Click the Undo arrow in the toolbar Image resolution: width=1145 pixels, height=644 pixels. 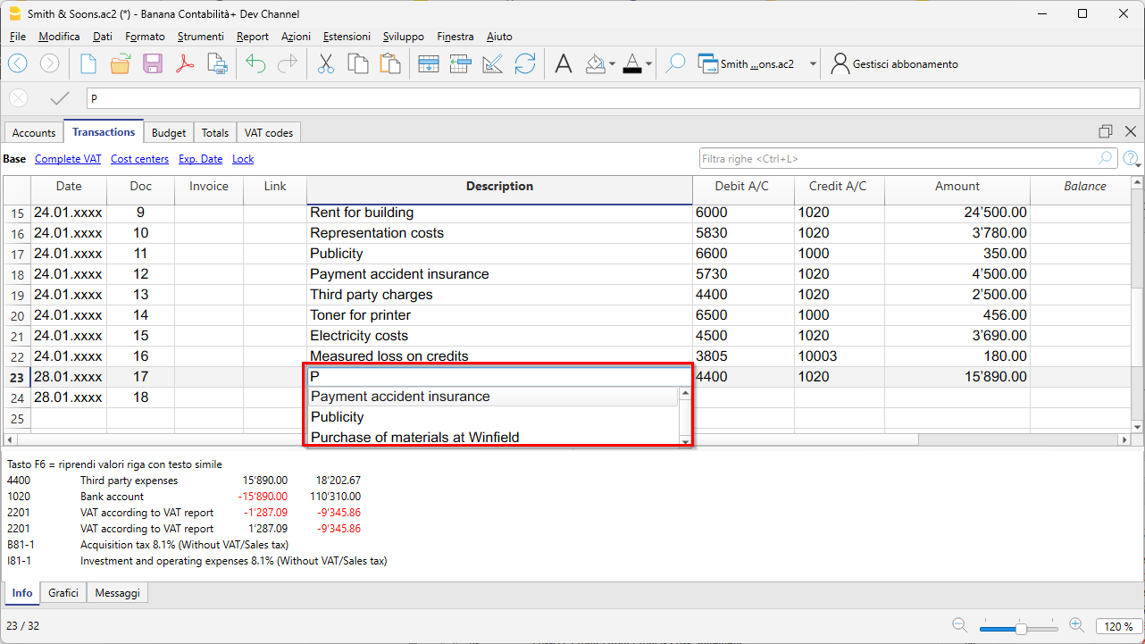pos(256,63)
